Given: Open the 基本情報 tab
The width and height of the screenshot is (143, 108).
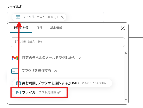Looking at the screenshot, I should point(56,28).
